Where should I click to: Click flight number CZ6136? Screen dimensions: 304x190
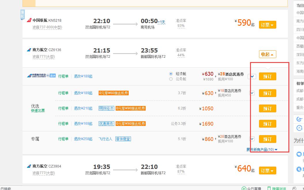click(x=55, y=50)
